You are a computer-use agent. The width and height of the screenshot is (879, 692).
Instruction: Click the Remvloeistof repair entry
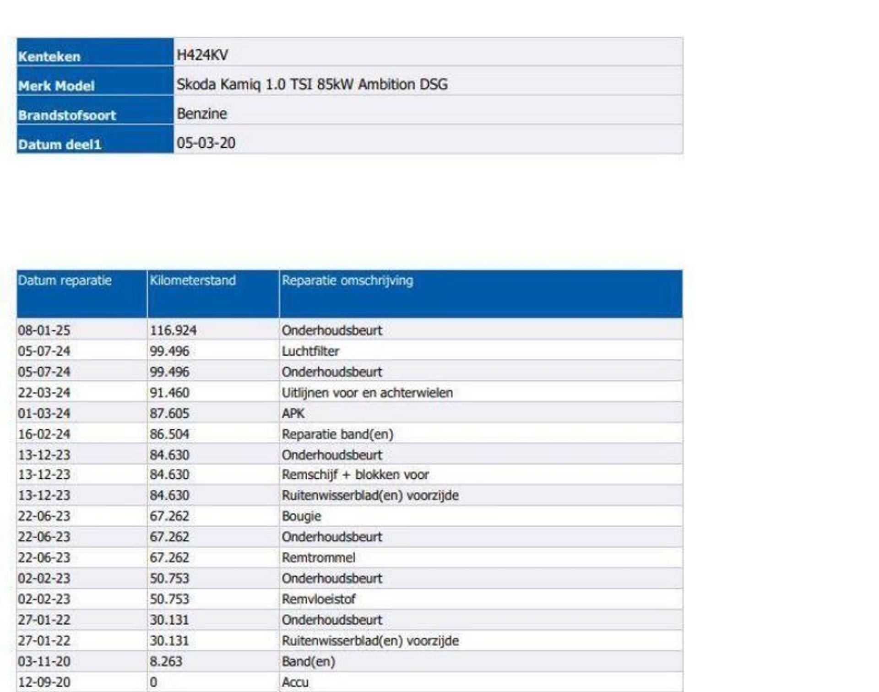tap(318, 599)
